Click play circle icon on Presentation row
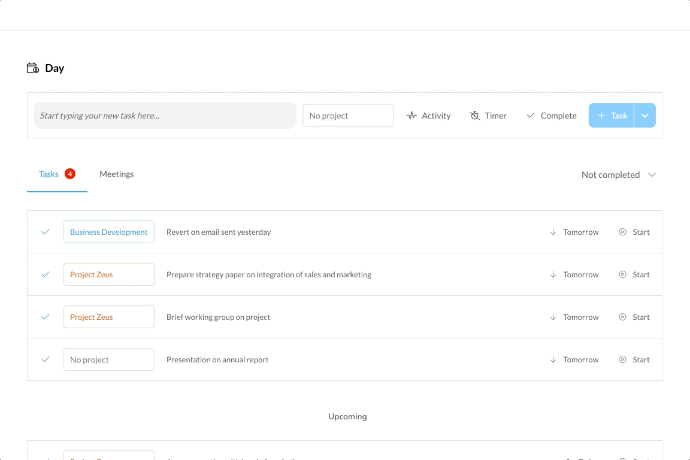Screen dimensions: 690x460 click(x=623, y=359)
